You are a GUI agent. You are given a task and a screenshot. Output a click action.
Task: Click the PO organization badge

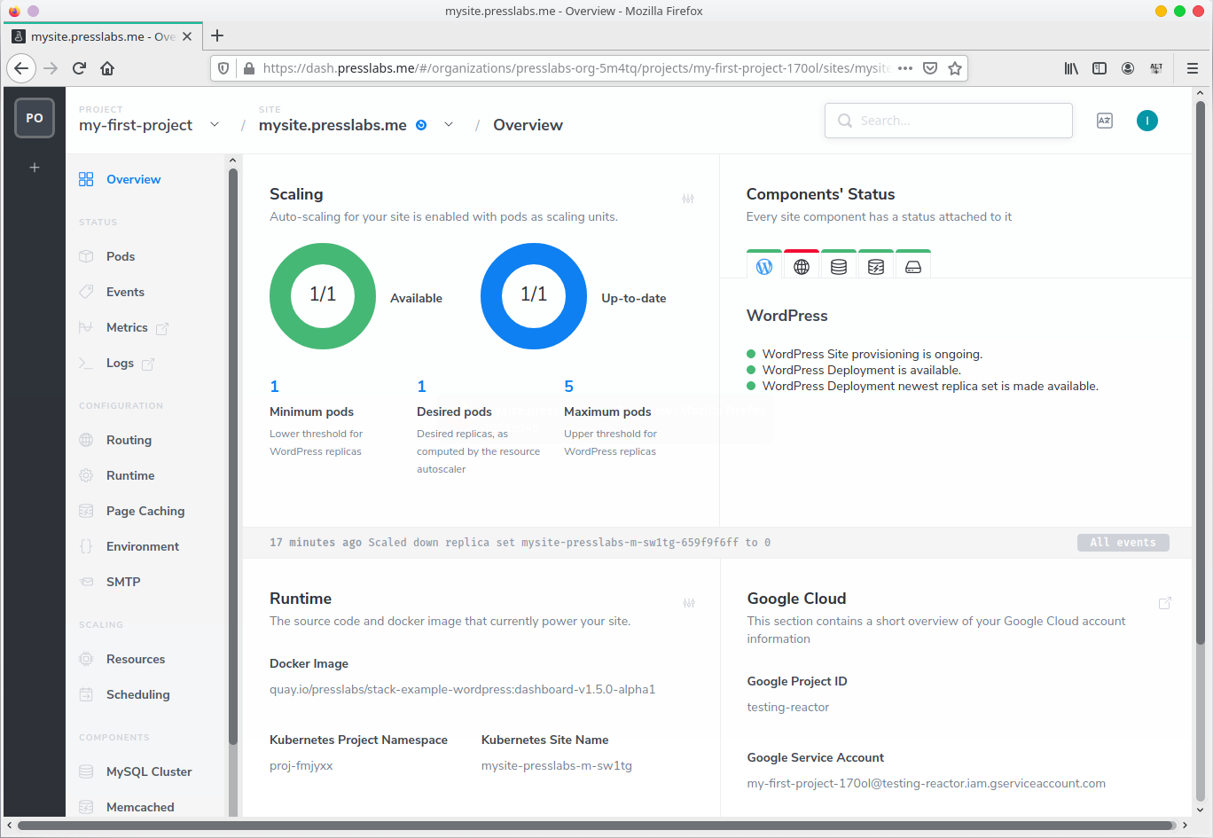click(x=35, y=118)
